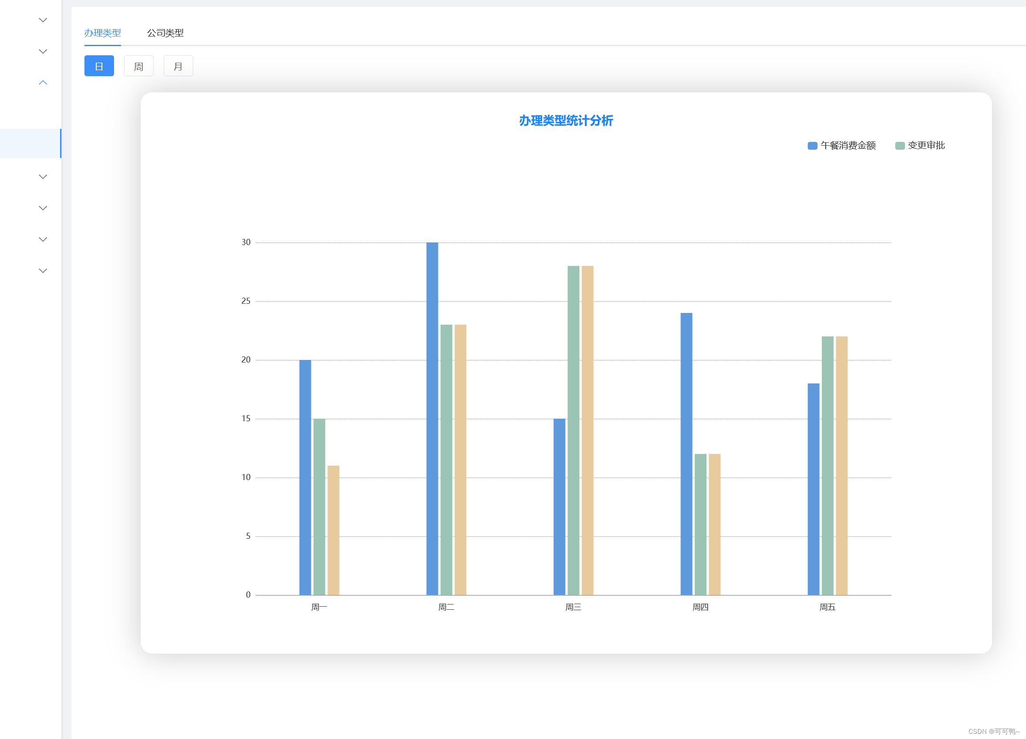Click the green bar for 周四
Viewport: 1026px width, 739px height.
click(700, 524)
